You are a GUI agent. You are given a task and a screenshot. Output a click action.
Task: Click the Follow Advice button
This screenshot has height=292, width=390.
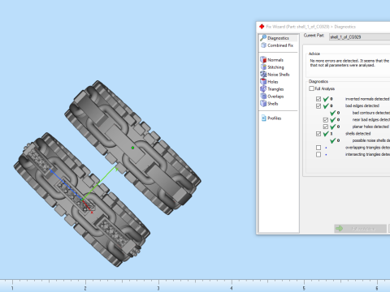click(x=360, y=229)
